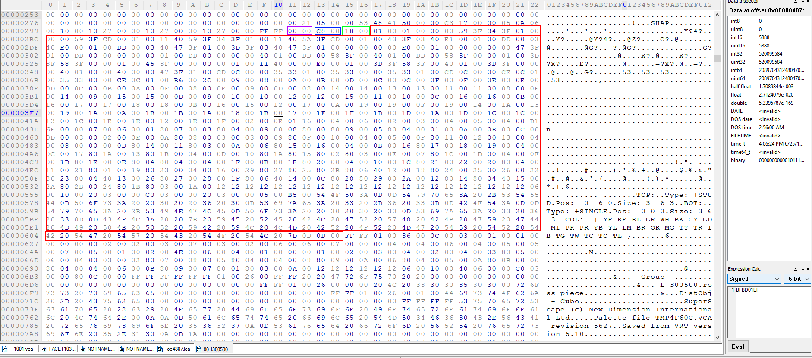This screenshot has width=812, height=358.
Task: Switch to the 1001.vca file tab
Action: (19, 349)
